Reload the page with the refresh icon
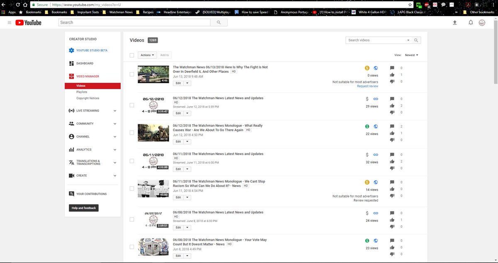The image size is (498, 263). point(18,5)
